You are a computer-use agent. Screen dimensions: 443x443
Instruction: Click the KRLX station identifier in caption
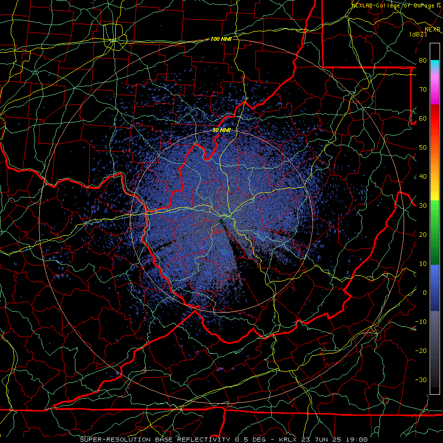click(x=288, y=440)
